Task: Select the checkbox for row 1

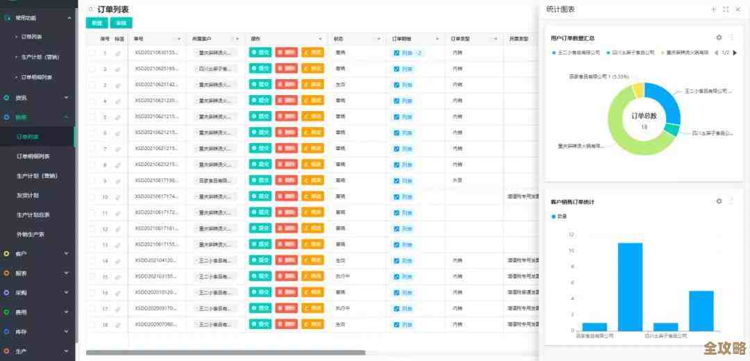Action: click(x=92, y=53)
